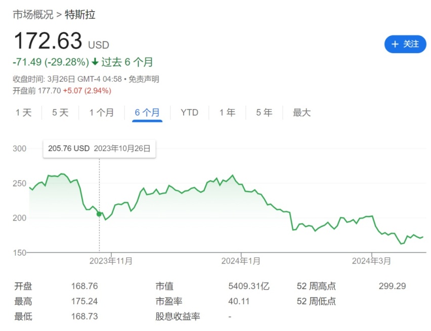The height and width of the screenshot is (331, 431).
Task: Click the 市盈率 value 40.11
Action: (x=239, y=301)
